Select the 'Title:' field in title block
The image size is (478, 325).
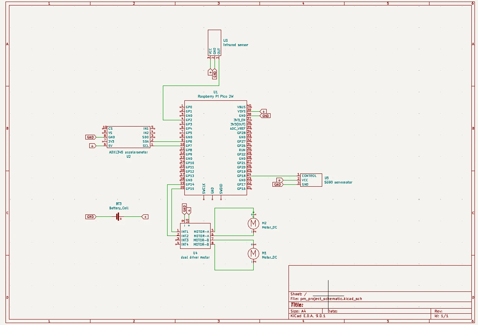click(x=297, y=305)
